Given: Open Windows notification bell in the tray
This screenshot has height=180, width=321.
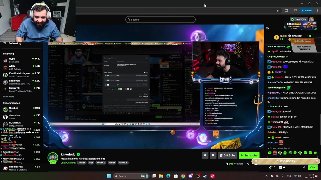Looking at the screenshot, I should pyautogui.click(x=317, y=176).
